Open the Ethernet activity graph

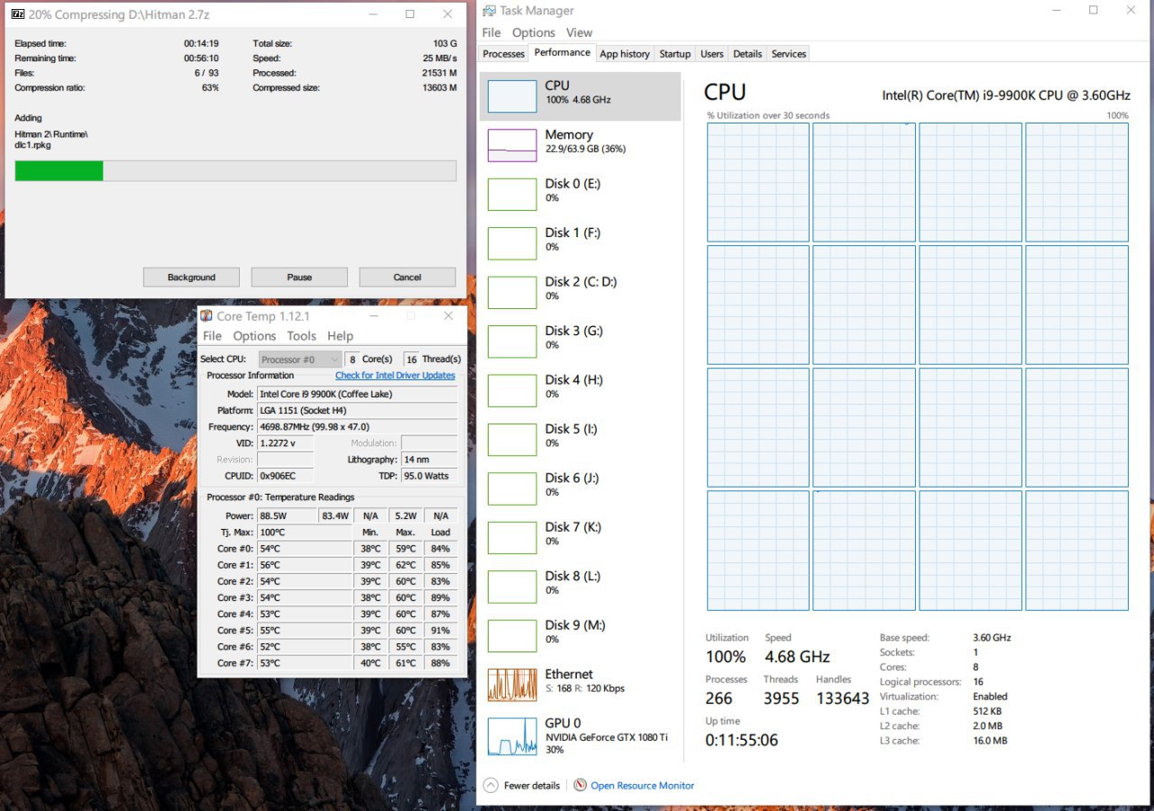512,685
